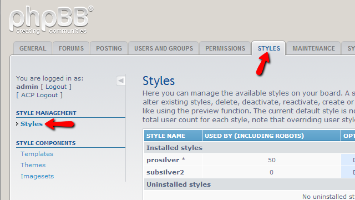Click the Style Management section header
Image resolution: width=355 pixels, height=200 pixels.
coord(46,113)
